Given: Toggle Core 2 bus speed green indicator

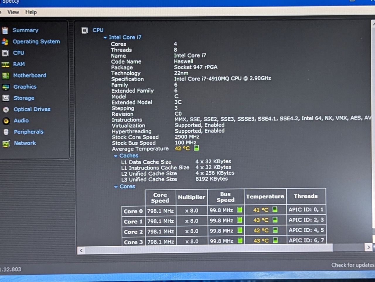Looking at the screenshot, I should [x=240, y=230].
